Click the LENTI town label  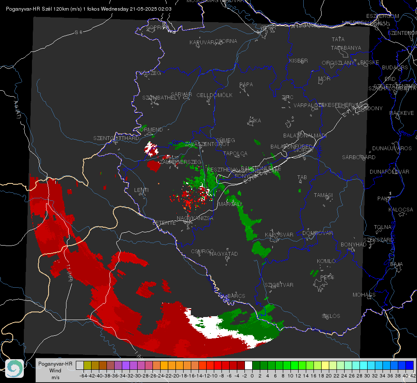click(x=141, y=190)
